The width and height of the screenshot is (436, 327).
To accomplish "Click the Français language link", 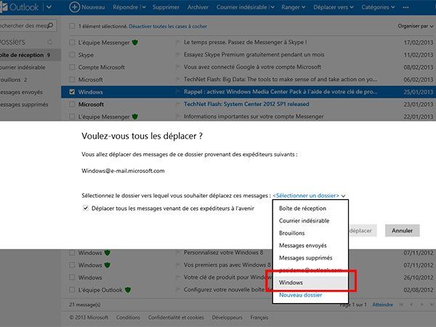I will coord(259,318).
